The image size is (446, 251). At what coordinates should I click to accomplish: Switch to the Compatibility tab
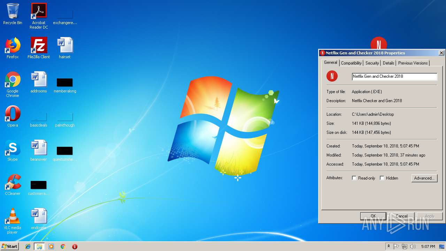(351, 63)
